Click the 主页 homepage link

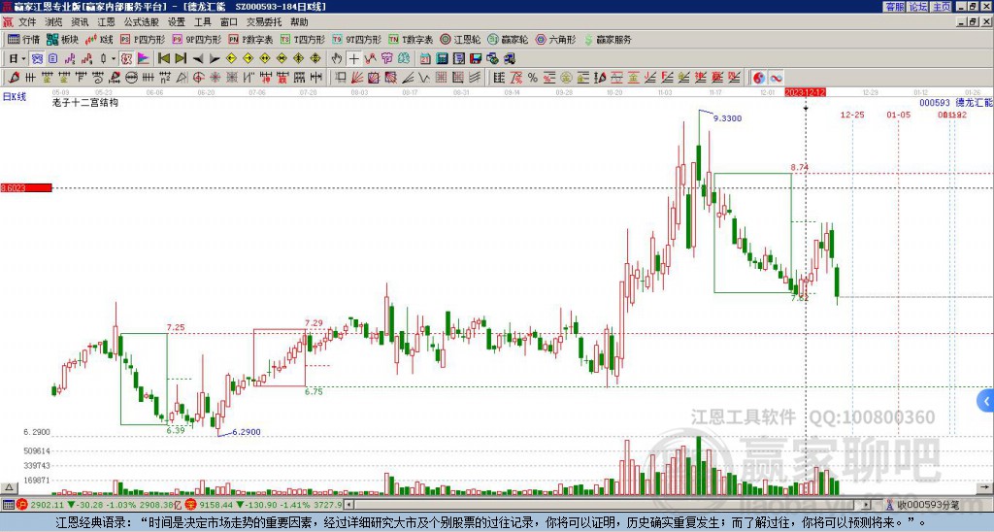(x=942, y=7)
